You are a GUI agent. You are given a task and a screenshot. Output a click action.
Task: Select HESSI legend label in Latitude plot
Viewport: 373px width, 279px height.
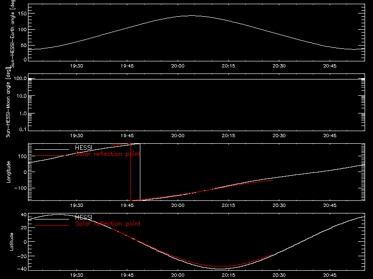pos(83,217)
